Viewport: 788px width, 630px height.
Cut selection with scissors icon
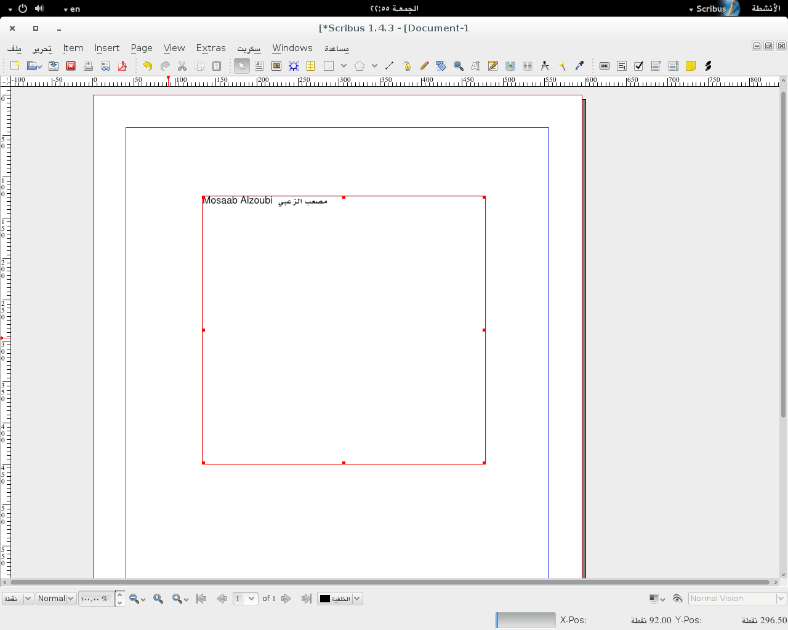coord(182,66)
